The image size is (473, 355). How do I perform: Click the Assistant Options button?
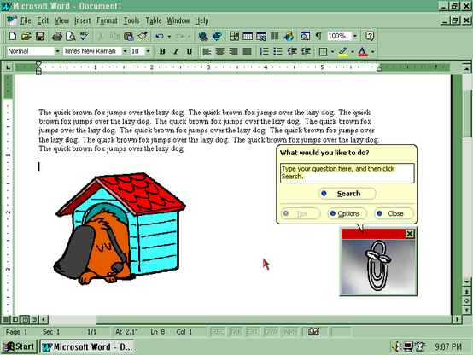(x=347, y=213)
